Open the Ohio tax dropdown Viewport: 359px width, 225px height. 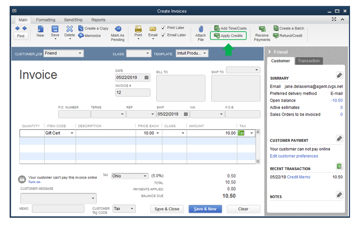(145, 176)
